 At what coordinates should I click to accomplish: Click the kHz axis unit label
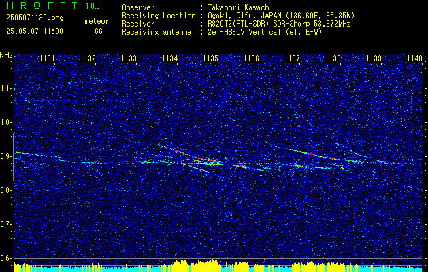pyautogui.click(x=6, y=55)
